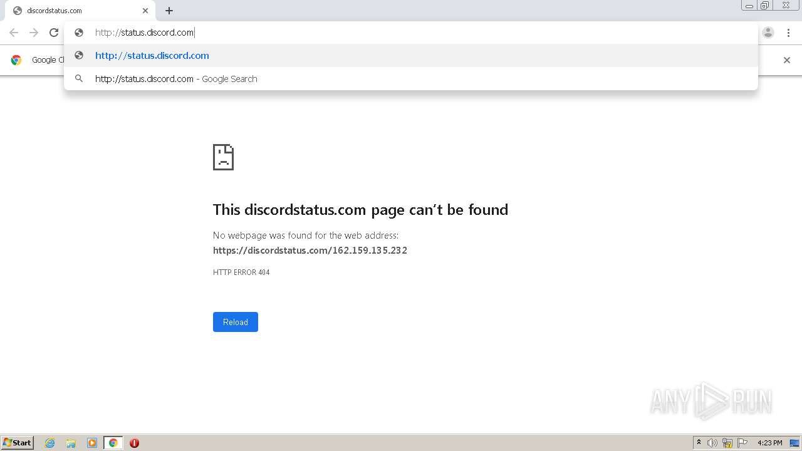Open the Action Center flag icon
The height and width of the screenshot is (451, 802).
(x=742, y=443)
